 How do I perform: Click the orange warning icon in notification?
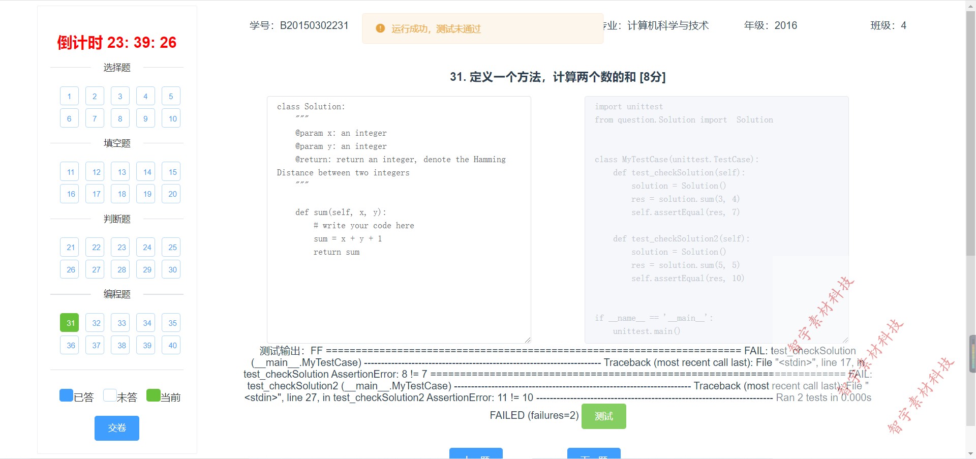pyautogui.click(x=380, y=28)
